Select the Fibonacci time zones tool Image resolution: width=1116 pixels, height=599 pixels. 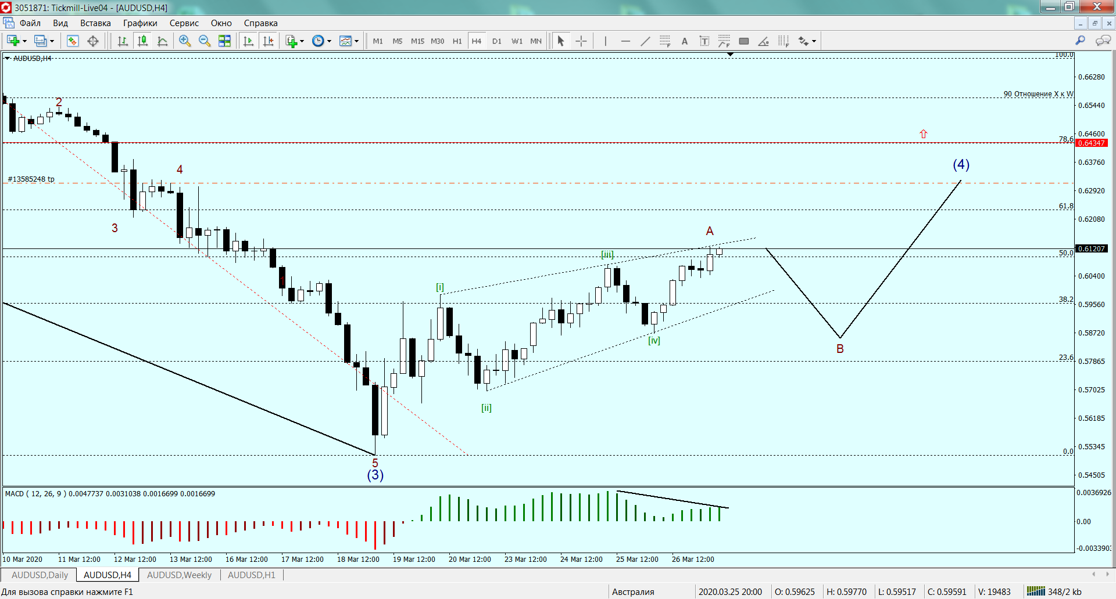[x=784, y=41]
